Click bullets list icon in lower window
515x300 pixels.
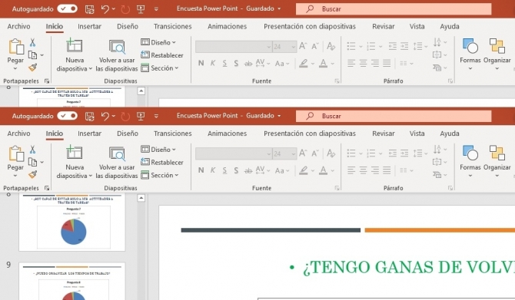coord(351,153)
